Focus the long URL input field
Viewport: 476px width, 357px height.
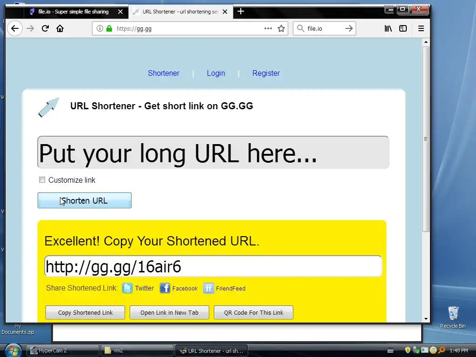tap(213, 152)
